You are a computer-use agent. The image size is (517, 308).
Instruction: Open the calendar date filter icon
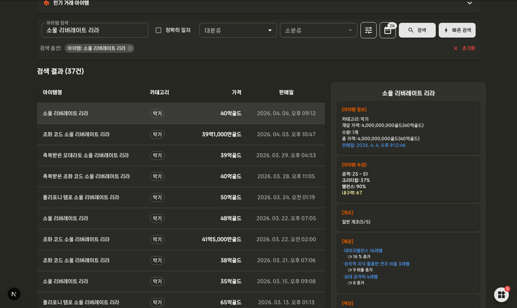[388, 30]
